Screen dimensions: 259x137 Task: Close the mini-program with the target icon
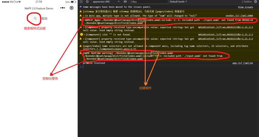72,8
